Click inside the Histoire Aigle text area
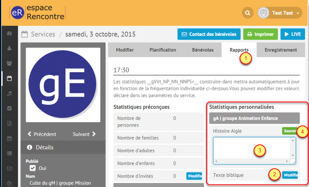Viewport: 309px width, 187px height. 252,149
